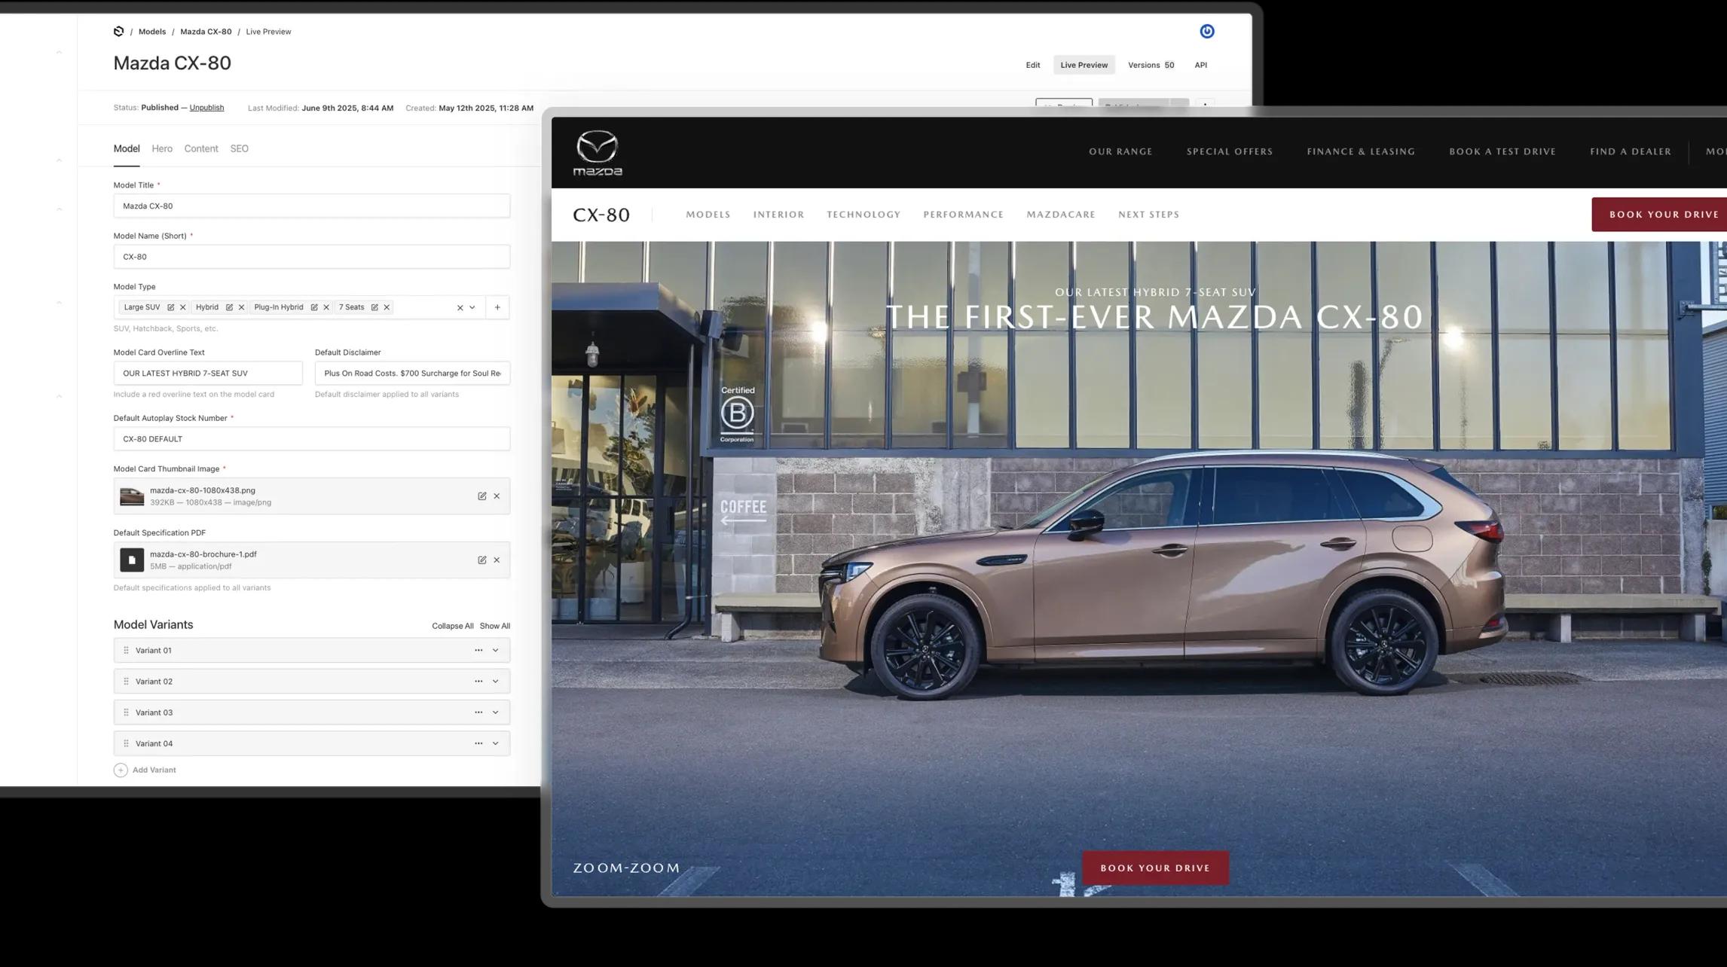
Task: Select the Live Preview view tab
Action: click(1084, 66)
